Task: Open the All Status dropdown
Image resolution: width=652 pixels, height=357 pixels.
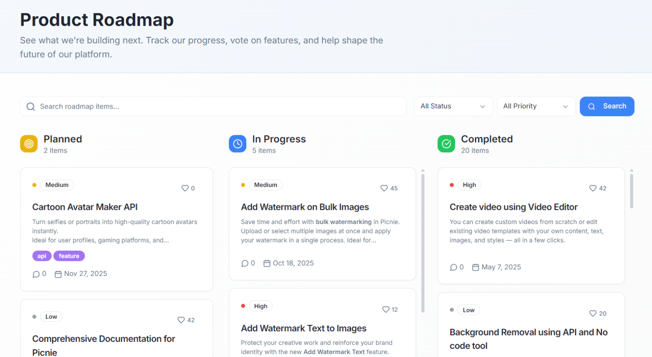Action: 453,106
